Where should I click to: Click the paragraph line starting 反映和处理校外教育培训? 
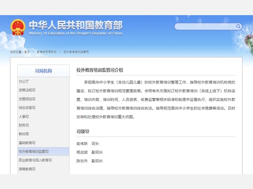tap(105, 117)
